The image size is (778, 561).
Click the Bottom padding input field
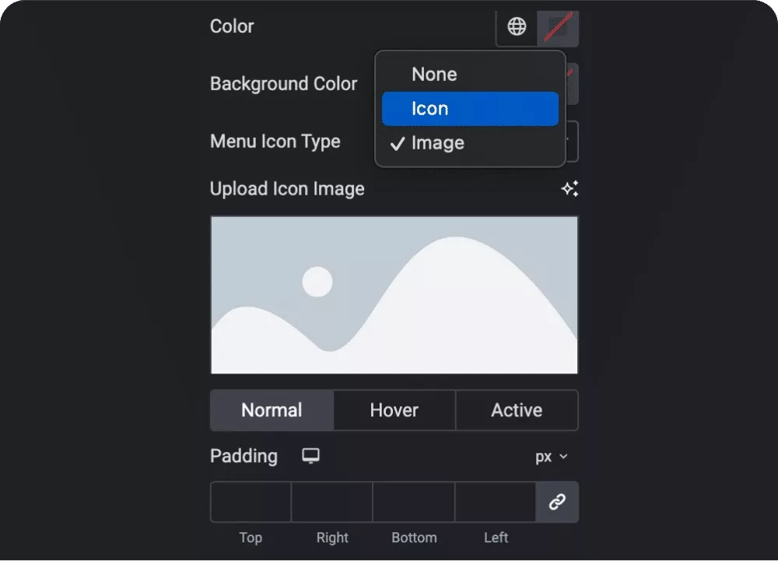tap(414, 502)
